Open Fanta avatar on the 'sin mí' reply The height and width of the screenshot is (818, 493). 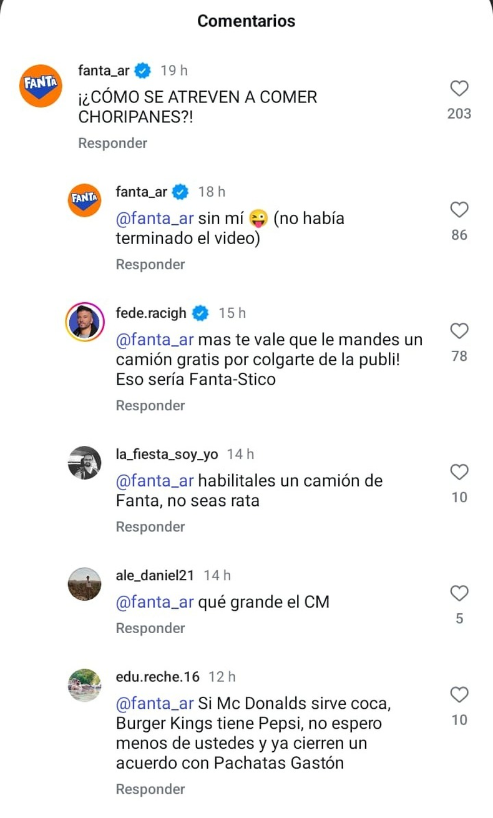point(84,200)
